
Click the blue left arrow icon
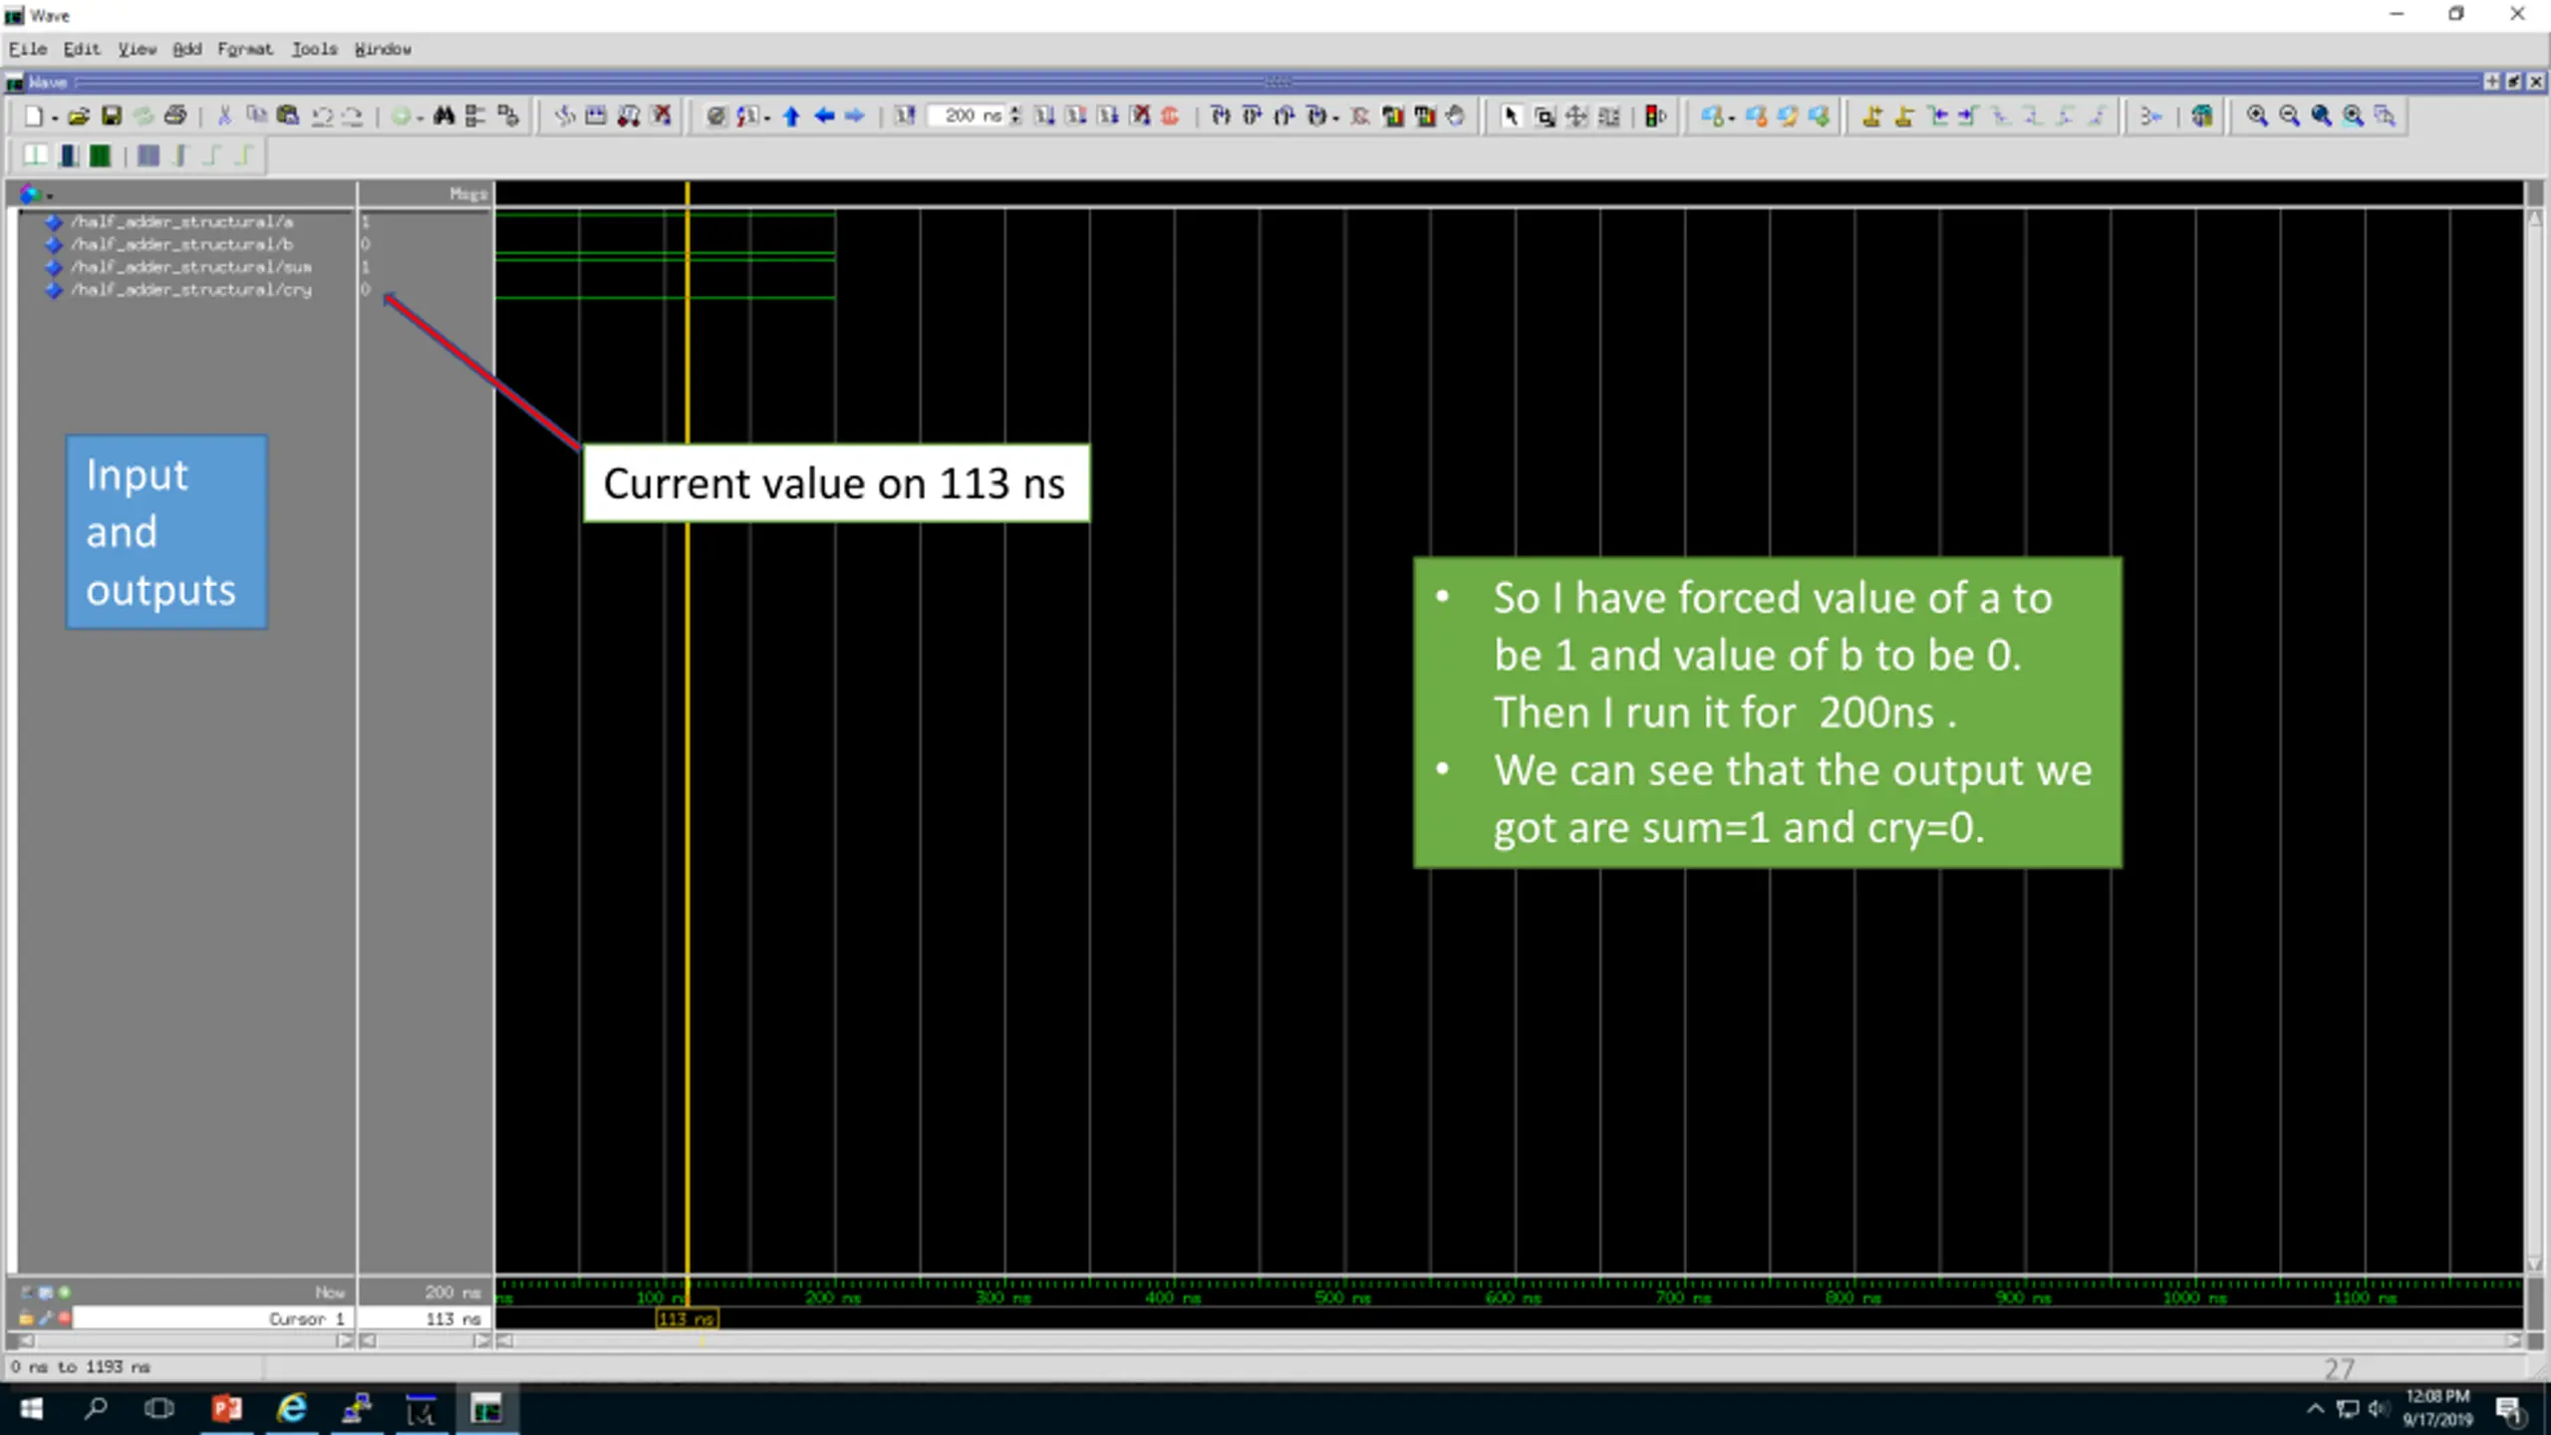coord(824,117)
